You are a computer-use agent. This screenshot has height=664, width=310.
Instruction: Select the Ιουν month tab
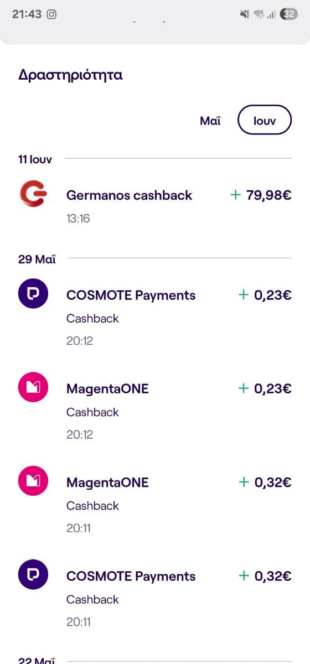[265, 120]
